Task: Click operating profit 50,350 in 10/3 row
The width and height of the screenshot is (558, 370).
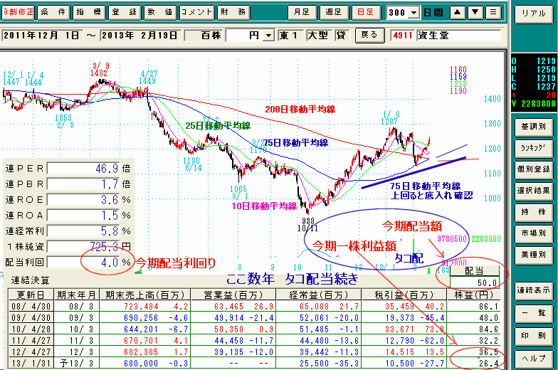Action: (229, 329)
